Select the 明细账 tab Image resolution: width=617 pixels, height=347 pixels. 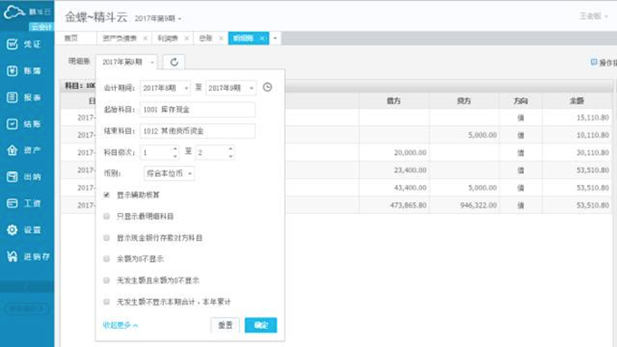click(243, 38)
